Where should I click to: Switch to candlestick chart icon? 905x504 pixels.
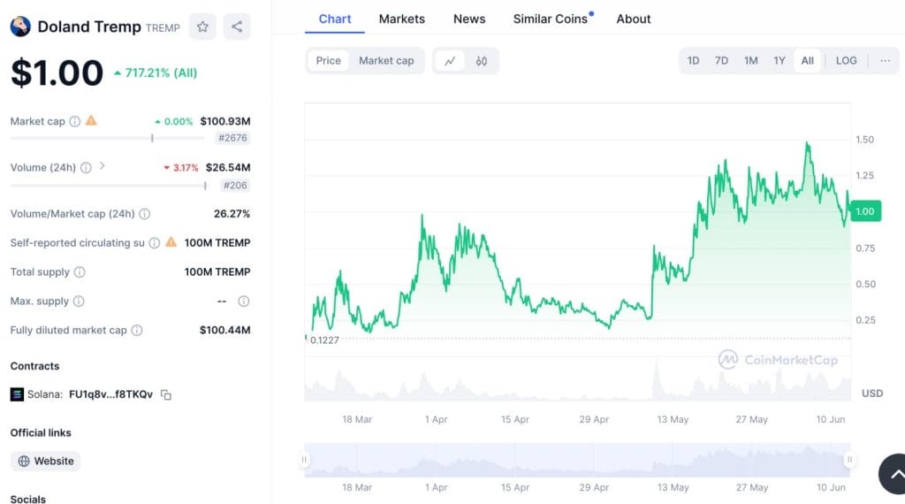[x=482, y=61]
